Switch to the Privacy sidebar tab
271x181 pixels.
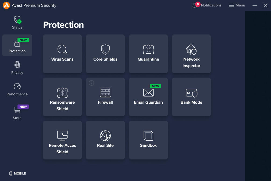[17, 68]
